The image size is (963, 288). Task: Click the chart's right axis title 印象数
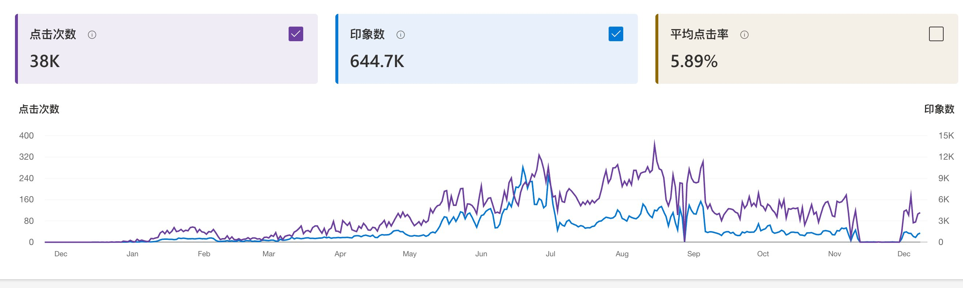[x=939, y=109]
